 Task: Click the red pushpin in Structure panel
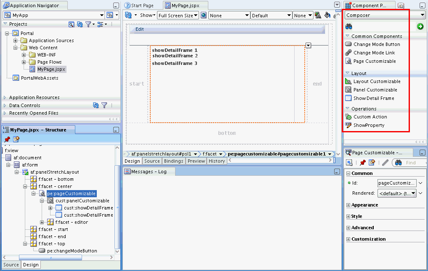tap(7, 139)
